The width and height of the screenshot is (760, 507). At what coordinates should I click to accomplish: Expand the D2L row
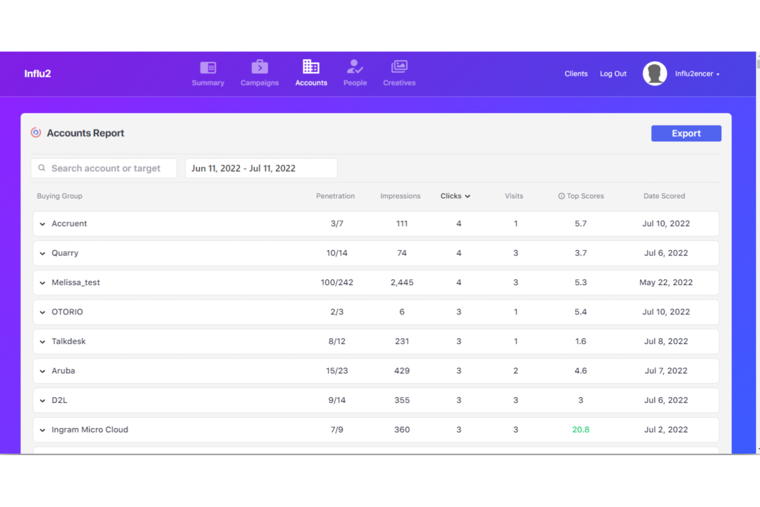coord(43,400)
